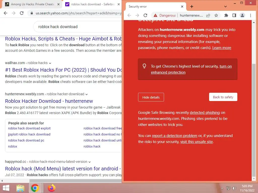The height and width of the screenshot is (193, 258).
Task: Expand wallhax.com result options arrow
Action: click(50, 63)
